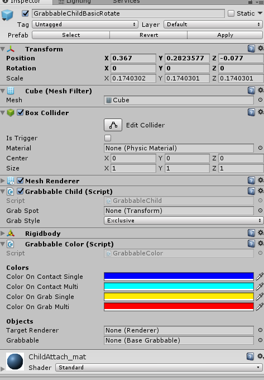Open Box Collider gear menu
The height and width of the screenshot is (380, 264).
260,112
